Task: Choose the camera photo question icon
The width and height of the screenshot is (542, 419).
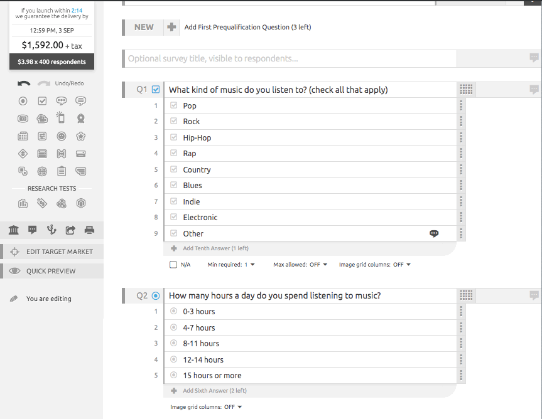Action: click(x=23, y=119)
